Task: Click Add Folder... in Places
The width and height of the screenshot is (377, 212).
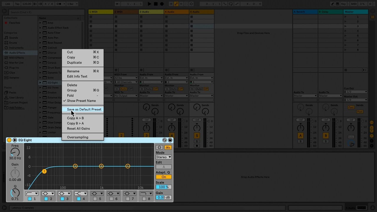Action: tap(17, 107)
